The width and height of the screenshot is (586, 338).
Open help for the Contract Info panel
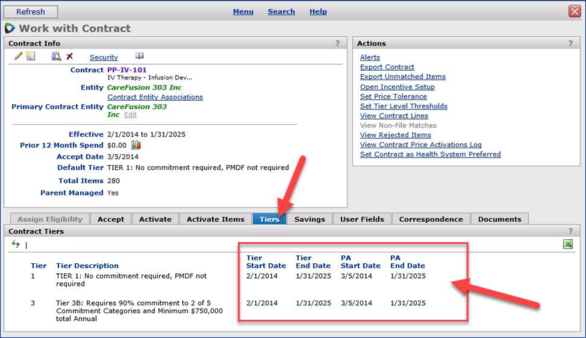(337, 43)
